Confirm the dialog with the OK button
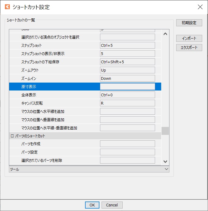208x211 pixels. 92,205
